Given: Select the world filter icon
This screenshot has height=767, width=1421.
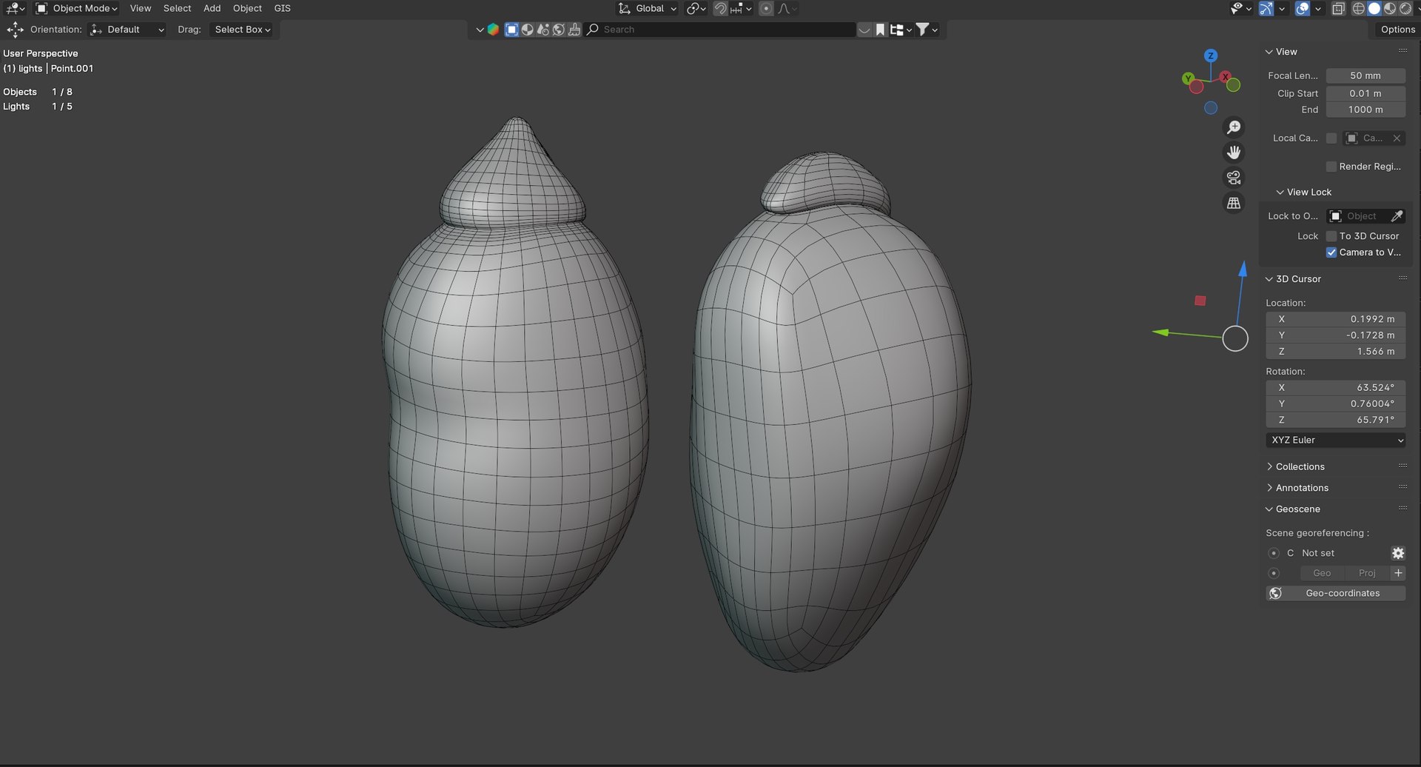Looking at the screenshot, I should pos(559,30).
